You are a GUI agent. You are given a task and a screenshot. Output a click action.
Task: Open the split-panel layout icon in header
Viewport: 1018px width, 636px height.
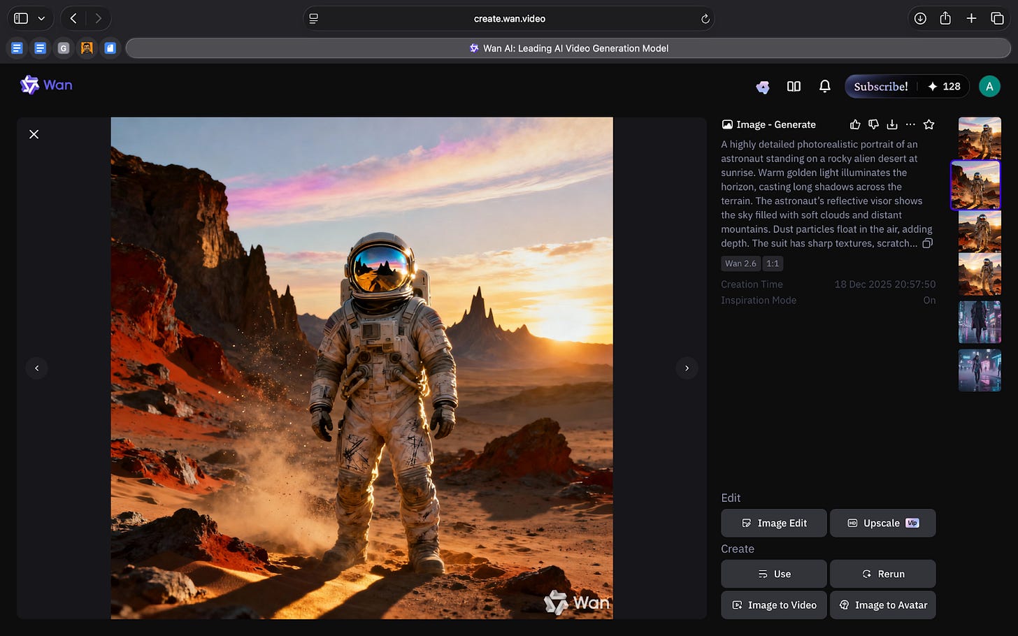tap(794, 86)
